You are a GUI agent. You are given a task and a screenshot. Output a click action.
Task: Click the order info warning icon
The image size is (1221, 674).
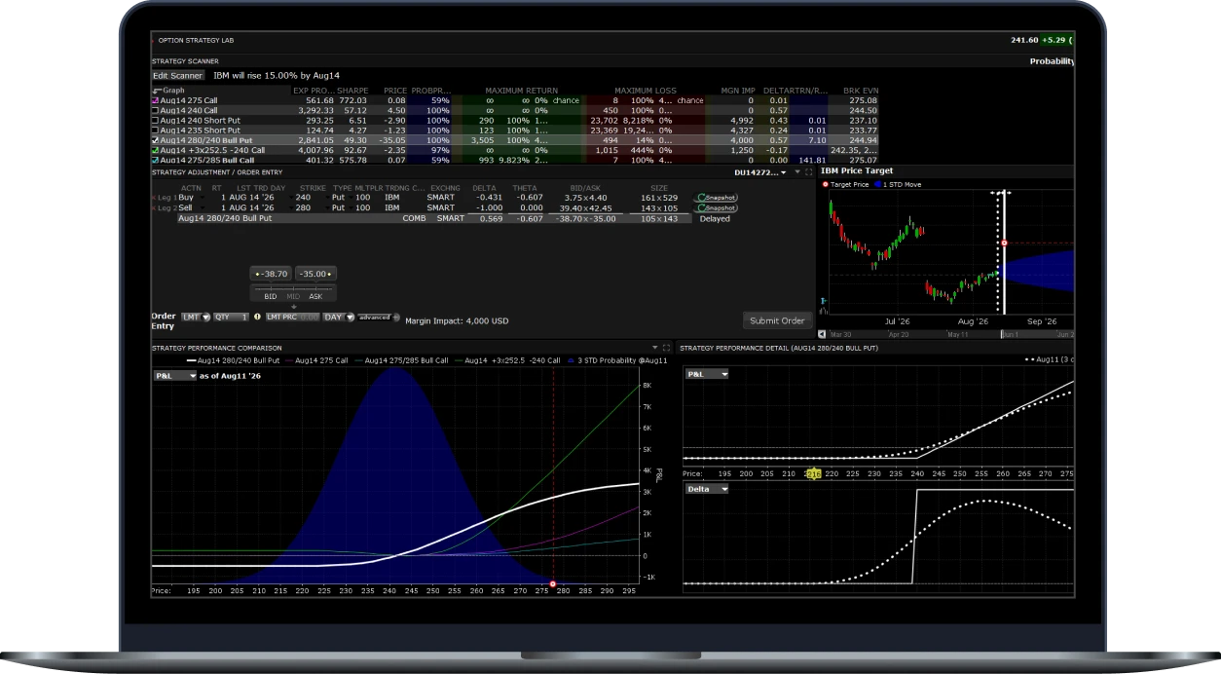click(257, 317)
